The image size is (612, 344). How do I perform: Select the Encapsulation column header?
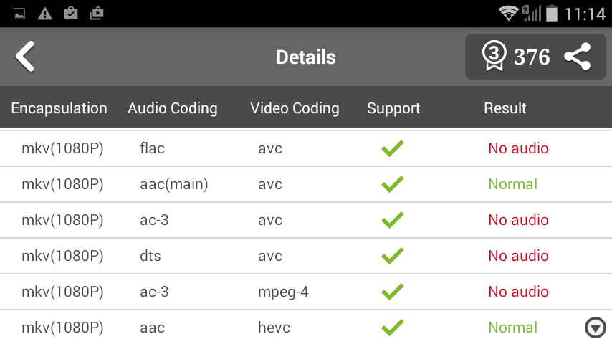click(59, 108)
